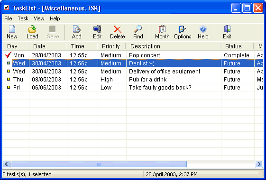
Task: Click yellow marker on Delivery of office equipment row
Action: [9, 71]
